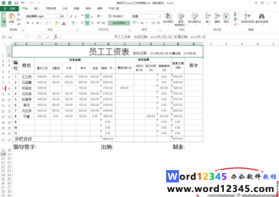This screenshot has width=279, height=197.
Task: Click the Save icon in quick access toolbar
Action: pos(16,3)
